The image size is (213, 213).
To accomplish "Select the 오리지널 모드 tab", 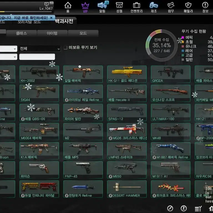I will point(29,22).
